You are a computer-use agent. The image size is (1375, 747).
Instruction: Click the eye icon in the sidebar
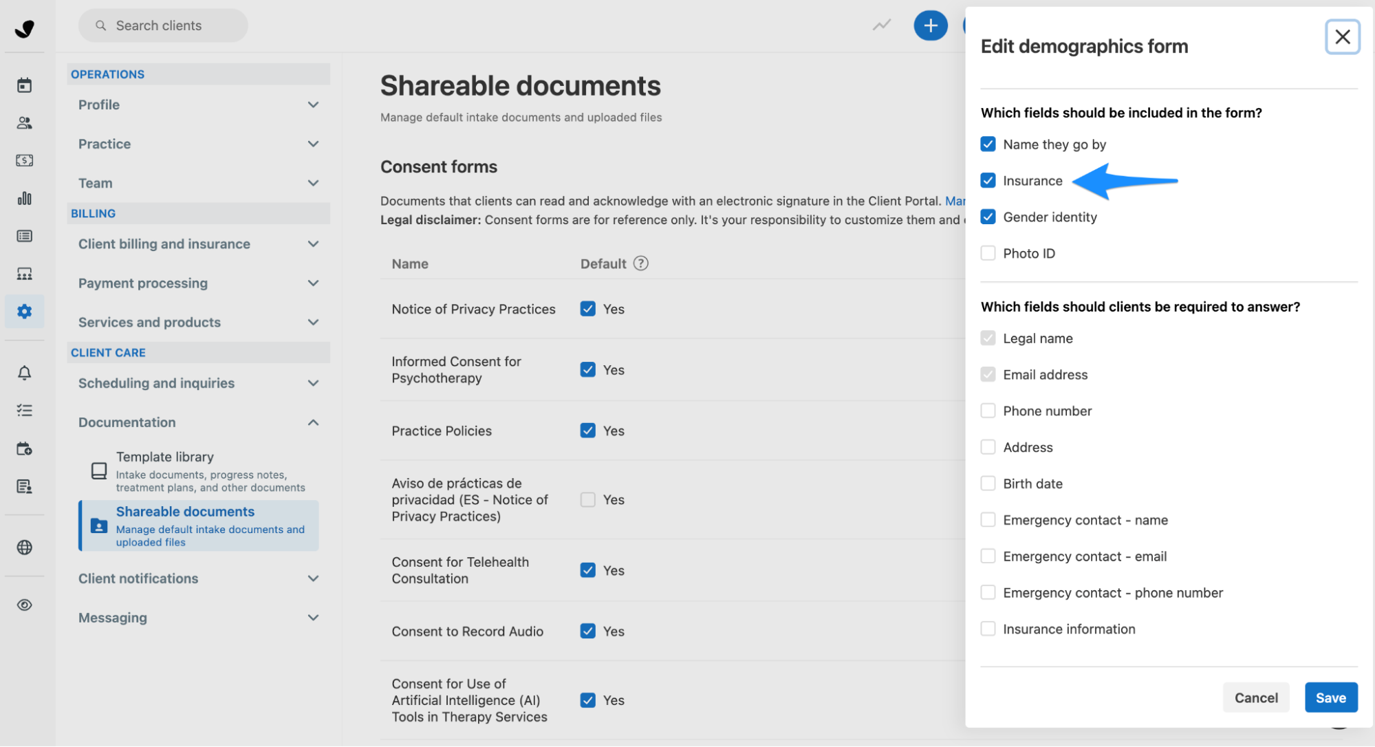click(24, 605)
